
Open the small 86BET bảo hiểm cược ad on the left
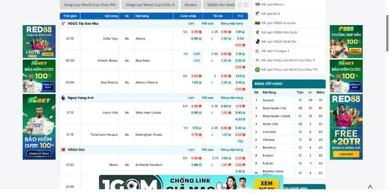pos(39,76)
